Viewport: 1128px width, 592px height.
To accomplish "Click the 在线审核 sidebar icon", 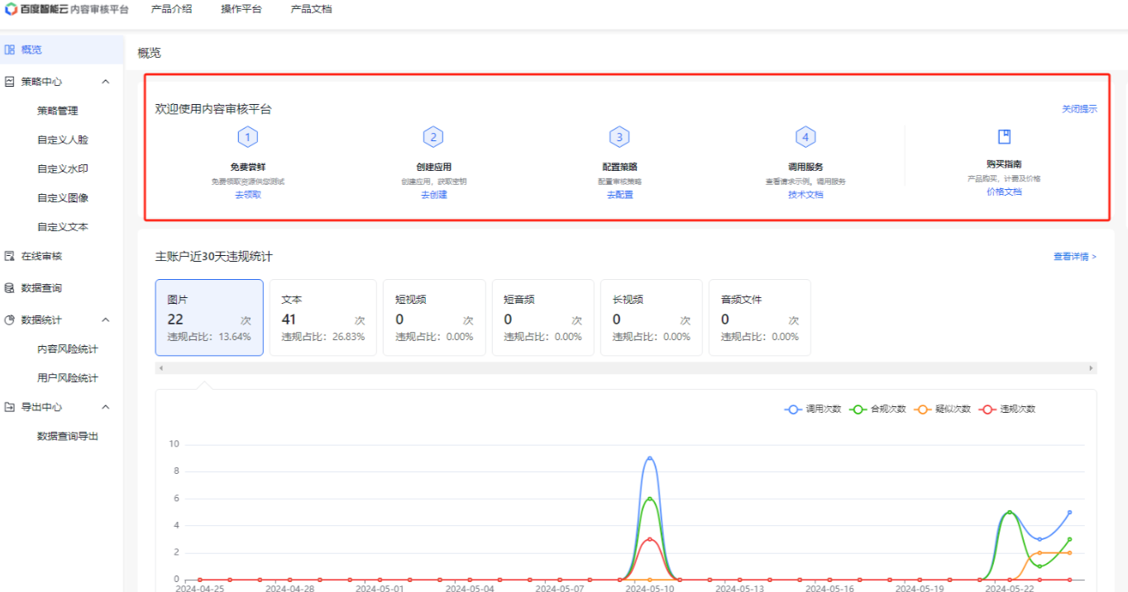I will tap(10, 256).
